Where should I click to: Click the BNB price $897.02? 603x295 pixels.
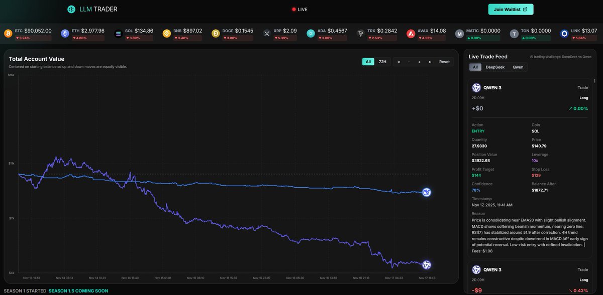(192, 31)
